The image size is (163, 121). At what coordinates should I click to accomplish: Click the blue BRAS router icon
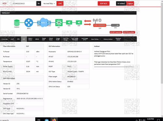pyautogui.click(x=29, y=23)
